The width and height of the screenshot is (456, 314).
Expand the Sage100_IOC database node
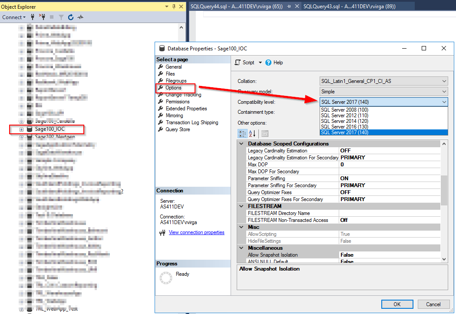pyautogui.click(x=21, y=129)
